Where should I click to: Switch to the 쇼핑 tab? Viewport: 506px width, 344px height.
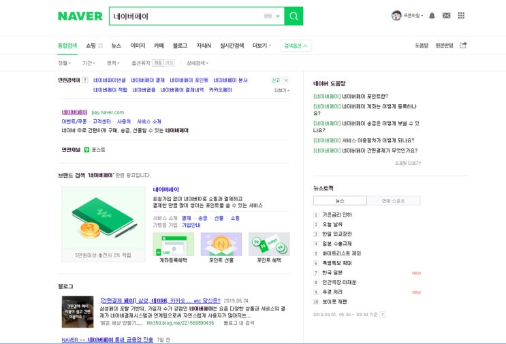(x=91, y=46)
